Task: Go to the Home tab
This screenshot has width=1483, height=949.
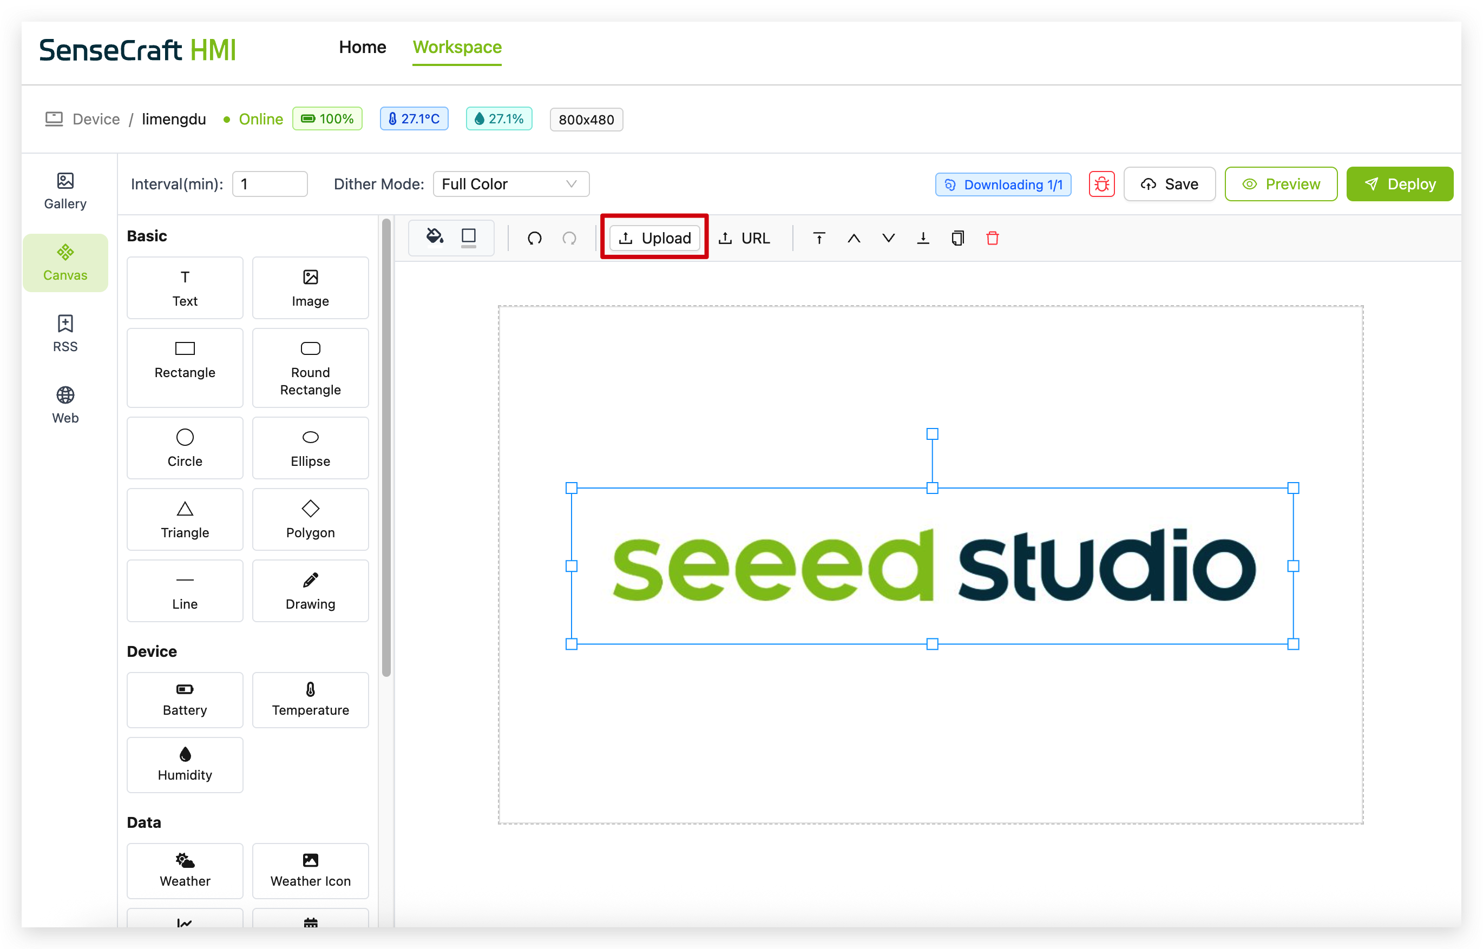Action: [x=363, y=47]
